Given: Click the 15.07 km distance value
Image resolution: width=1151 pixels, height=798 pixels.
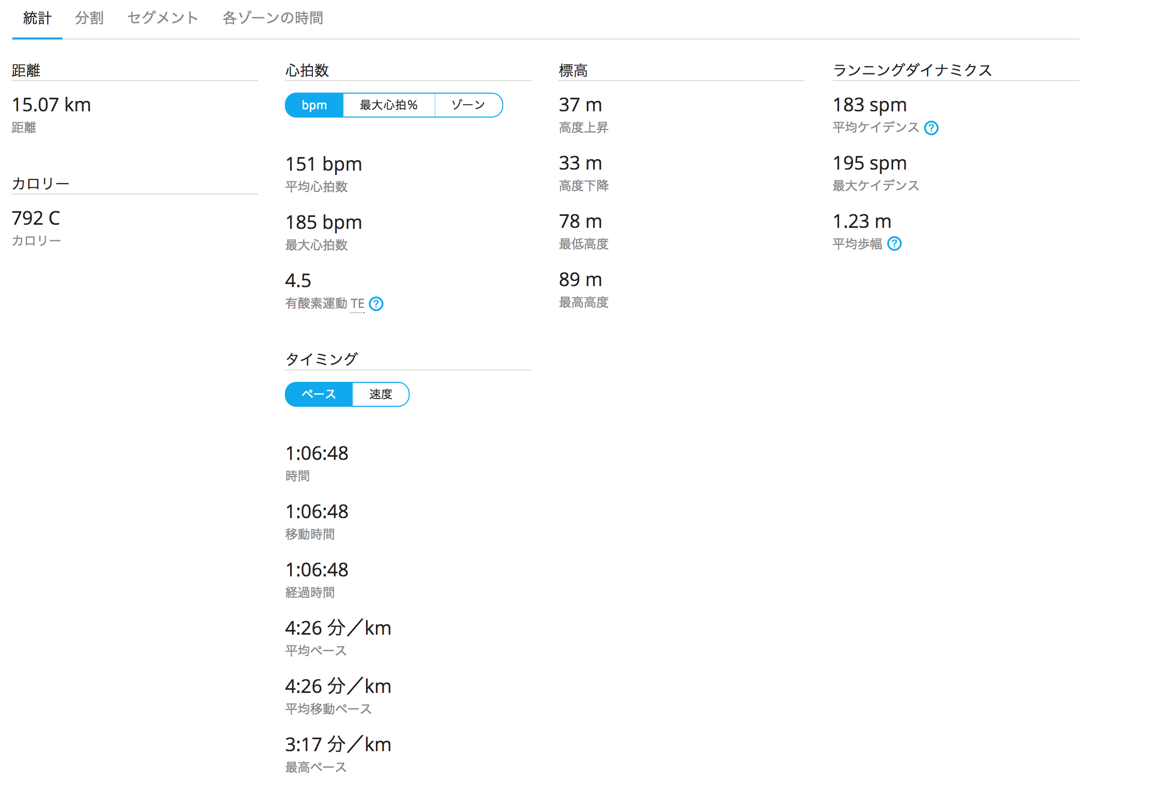Looking at the screenshot, I should (x=51, y=105).
